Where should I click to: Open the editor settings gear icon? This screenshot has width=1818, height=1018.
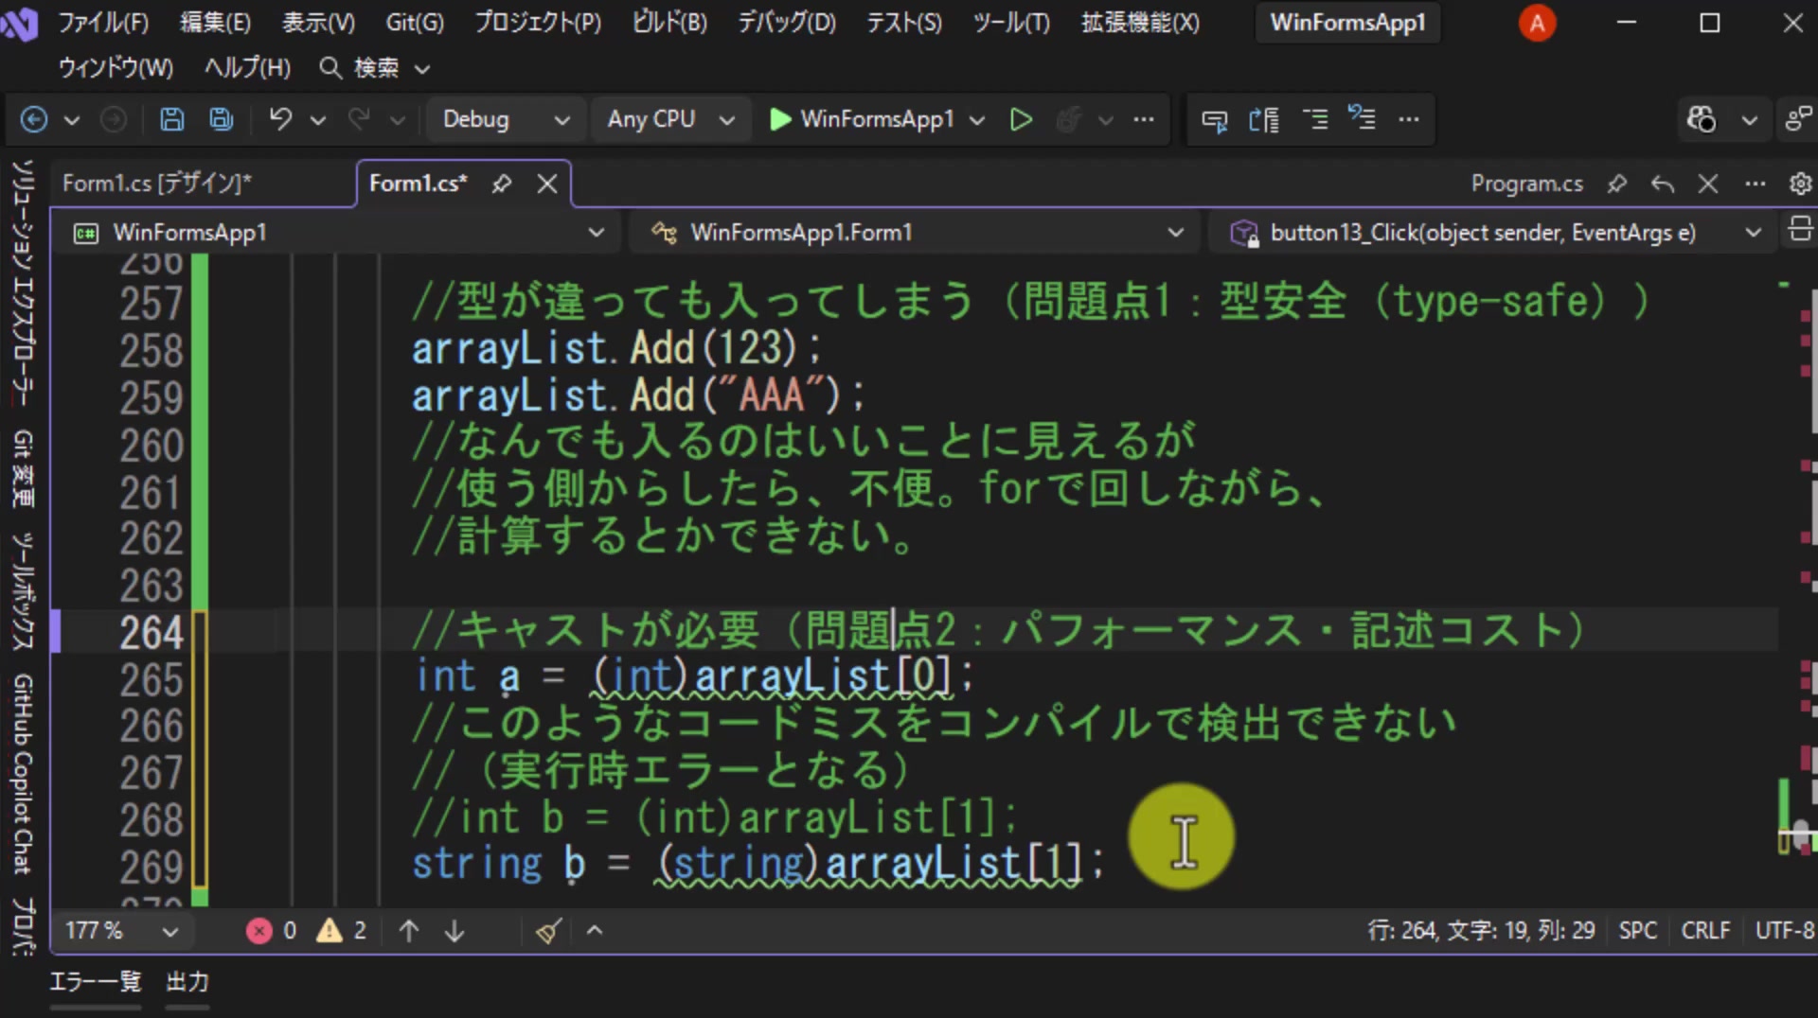1800,184
